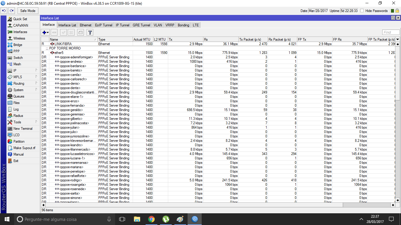Click the Filter funnel button
The width and height of the screenshot is (401, 225).
click(x=90, y=33)
